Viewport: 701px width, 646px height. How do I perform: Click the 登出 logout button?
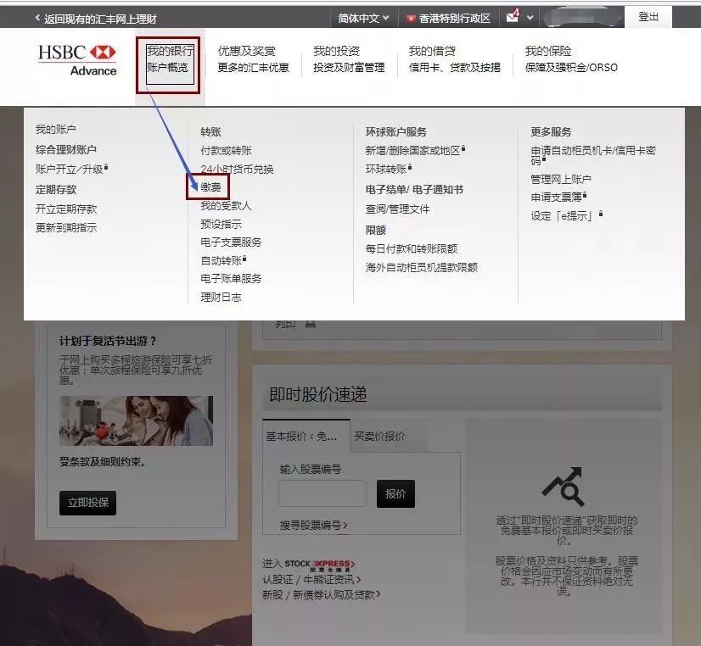point(648,17)
